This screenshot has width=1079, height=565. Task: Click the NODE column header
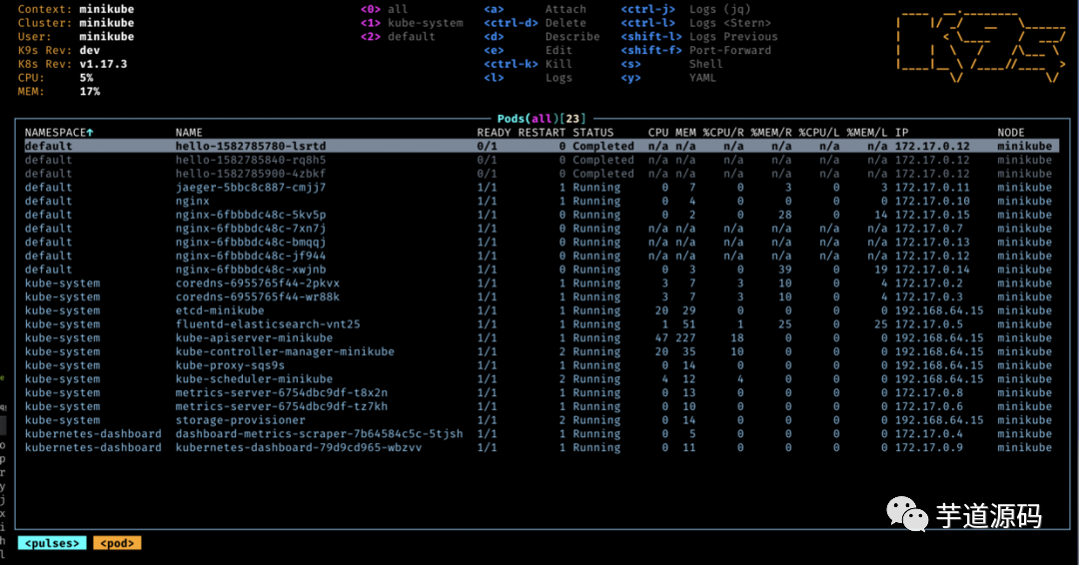click(1011, 132)
